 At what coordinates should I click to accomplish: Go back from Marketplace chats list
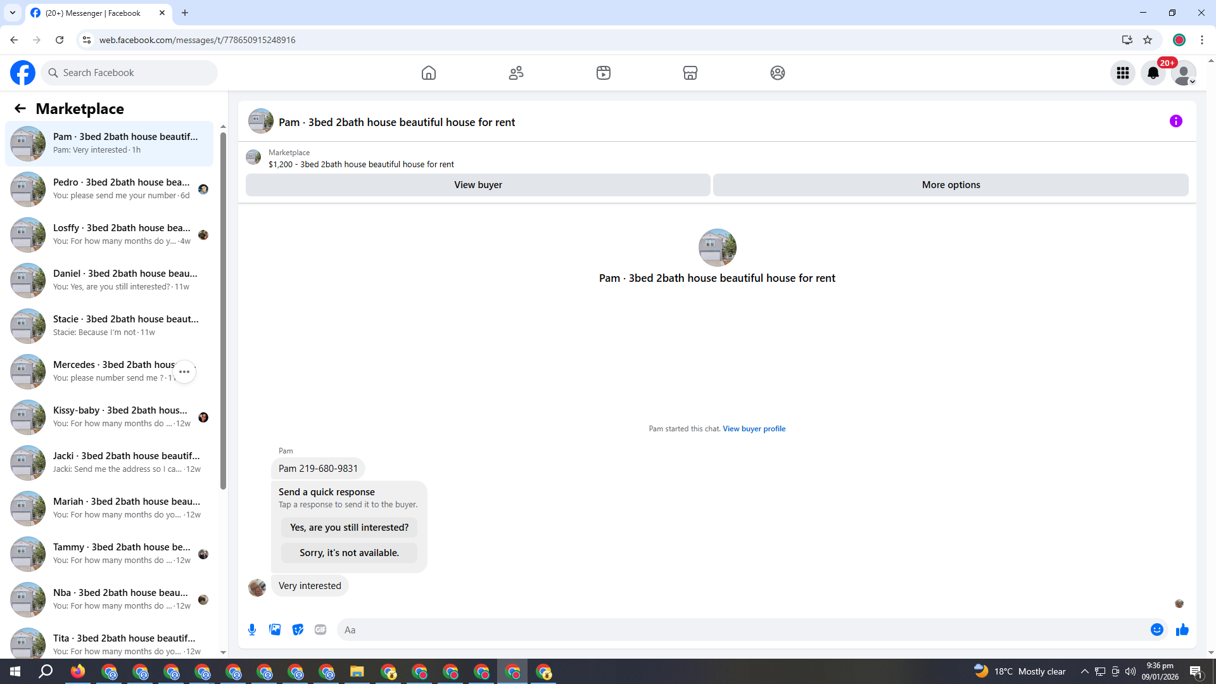point(20,109)
